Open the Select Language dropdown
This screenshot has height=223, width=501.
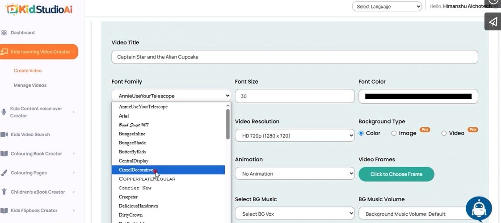(387, 7)
